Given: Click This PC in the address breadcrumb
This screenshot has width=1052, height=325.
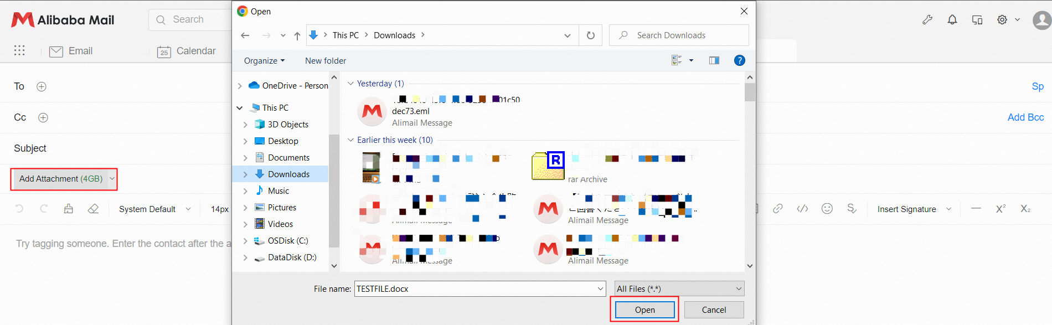Looking at the screenshot, I should [x=345, y=35].
